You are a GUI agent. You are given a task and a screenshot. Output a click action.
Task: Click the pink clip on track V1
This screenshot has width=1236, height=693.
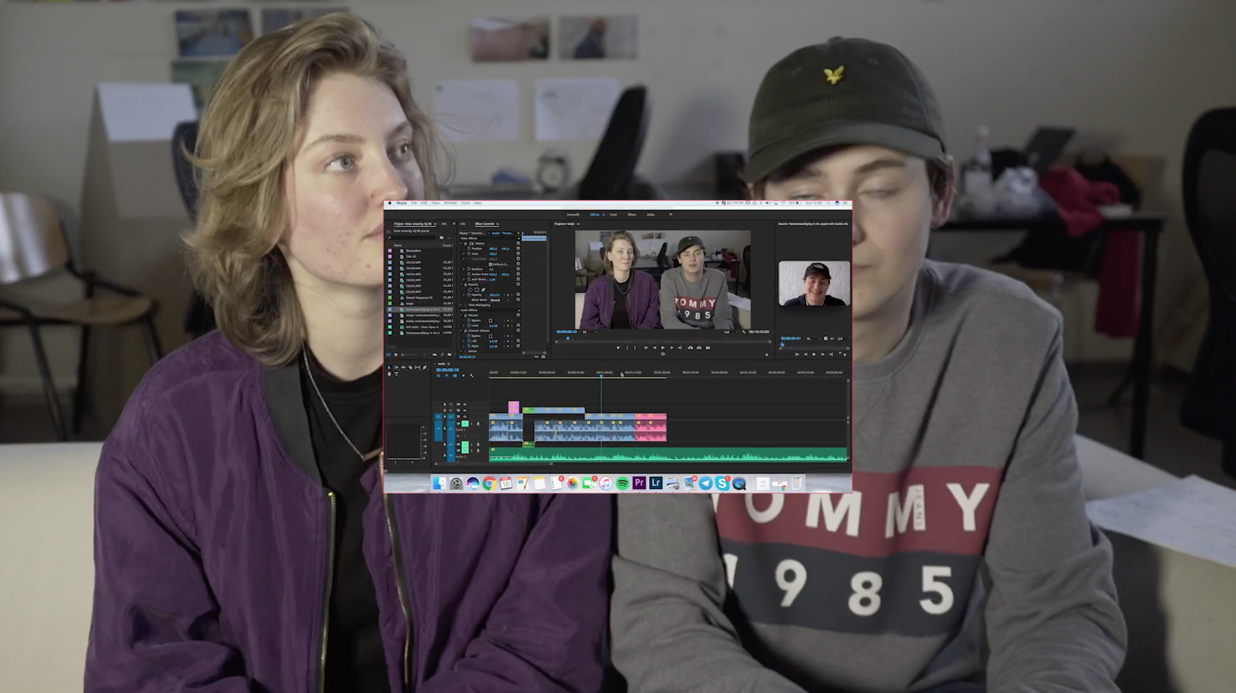[650, 416]
